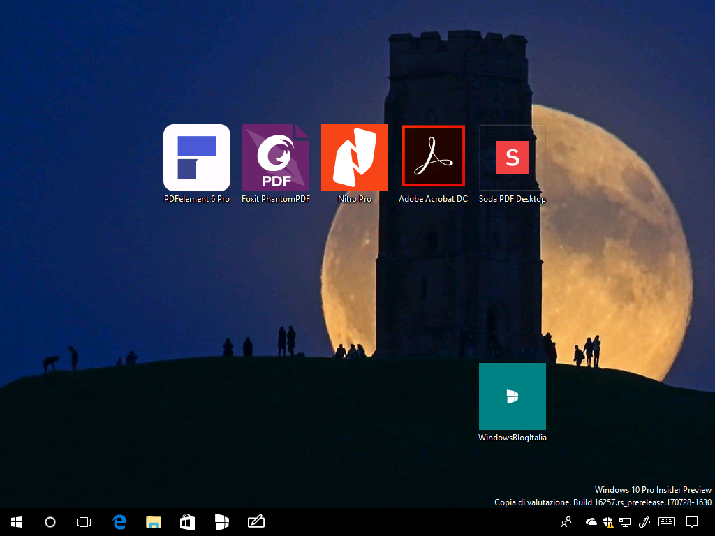Open the Windows Start menu

pyautogui.click(x=17, y=522)
